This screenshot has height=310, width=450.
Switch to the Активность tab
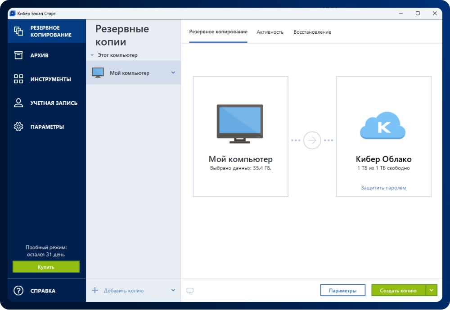[270, 32]
